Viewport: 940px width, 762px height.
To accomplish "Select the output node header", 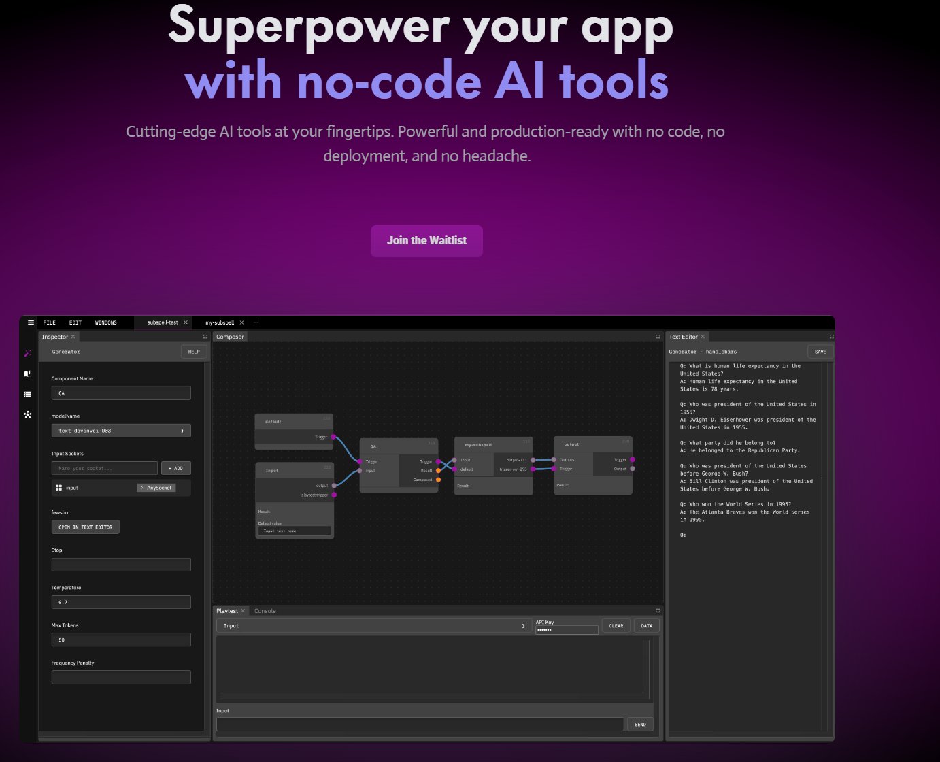I will (593, 444).
